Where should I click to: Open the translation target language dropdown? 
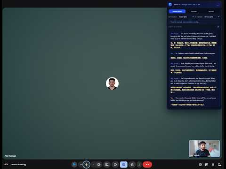212,17
